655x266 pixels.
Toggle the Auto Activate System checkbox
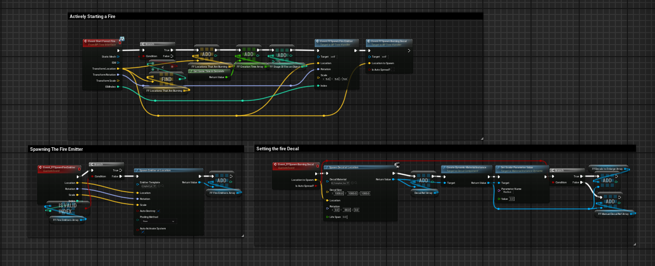(143, 232)
